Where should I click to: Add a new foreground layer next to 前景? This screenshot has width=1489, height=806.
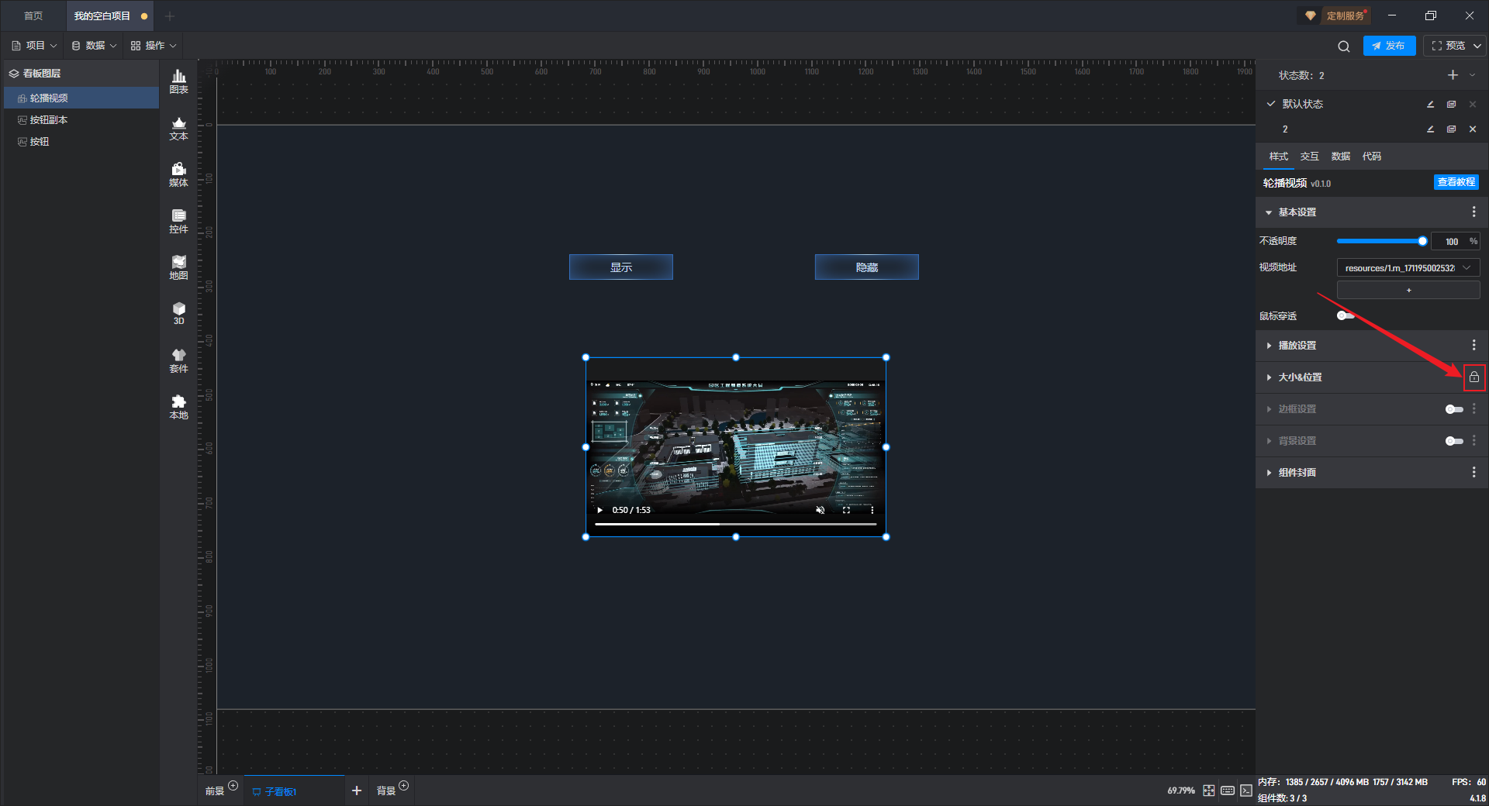tap(233, 786)
